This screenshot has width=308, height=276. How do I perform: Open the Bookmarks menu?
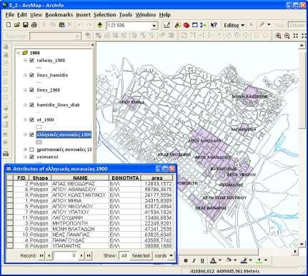click(59, 15)
